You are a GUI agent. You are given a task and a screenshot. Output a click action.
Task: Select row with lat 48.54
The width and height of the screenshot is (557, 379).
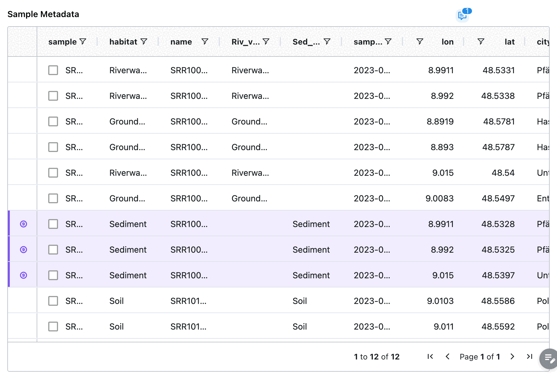tap(53, 173)
